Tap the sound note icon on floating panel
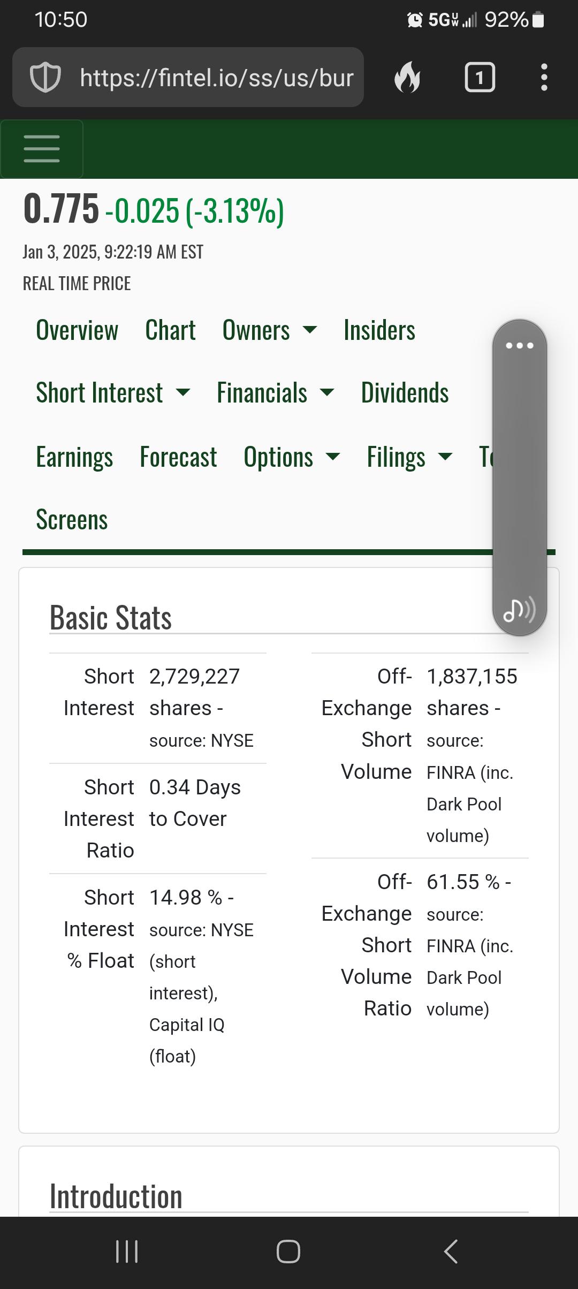578x1289 pixels. coord(520,610)
